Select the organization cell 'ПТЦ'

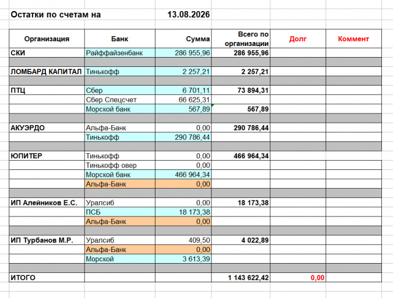pos(47,90)
